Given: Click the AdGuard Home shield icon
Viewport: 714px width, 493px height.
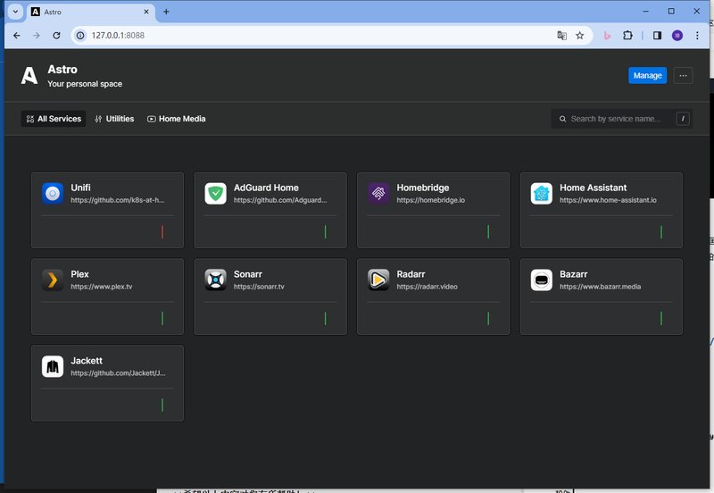Looking at the screenshot, I should tap(215, 194).
